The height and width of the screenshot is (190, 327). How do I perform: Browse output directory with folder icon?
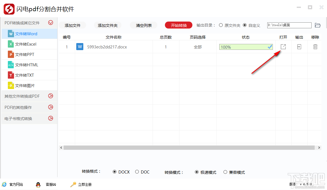tap(318, 25)
